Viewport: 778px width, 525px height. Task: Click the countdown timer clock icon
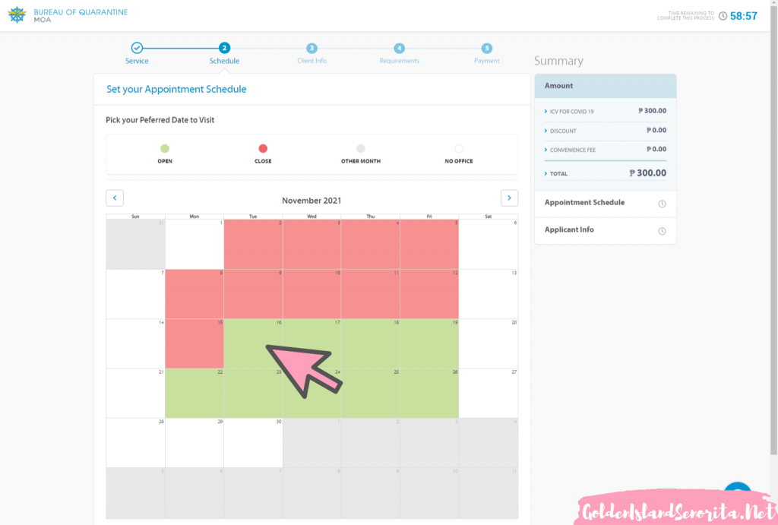pos(723,16)
